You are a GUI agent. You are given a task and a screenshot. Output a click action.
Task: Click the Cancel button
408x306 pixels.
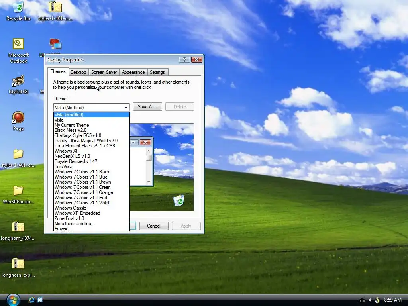(x=154, y=226)
